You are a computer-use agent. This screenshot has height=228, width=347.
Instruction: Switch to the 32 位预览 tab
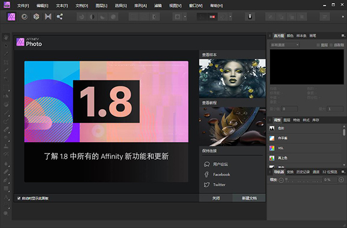(330, 172)
